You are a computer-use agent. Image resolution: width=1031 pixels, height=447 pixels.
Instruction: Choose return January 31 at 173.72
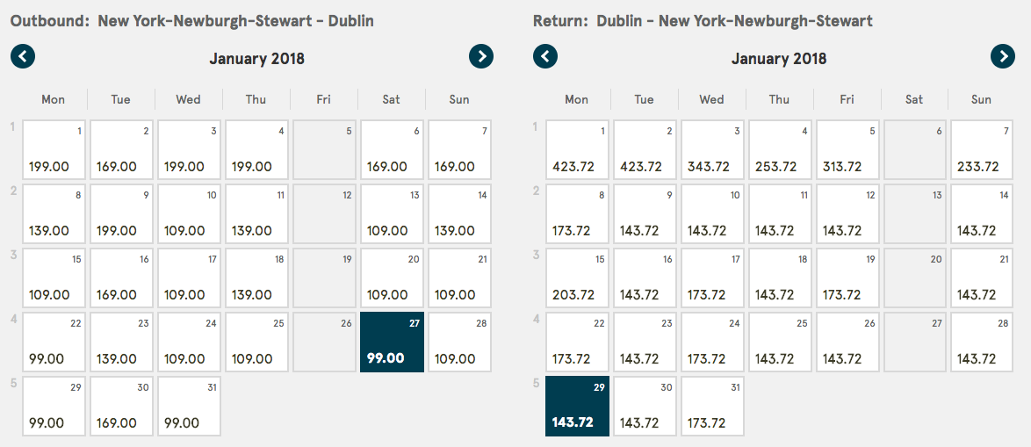click(712, 407)
